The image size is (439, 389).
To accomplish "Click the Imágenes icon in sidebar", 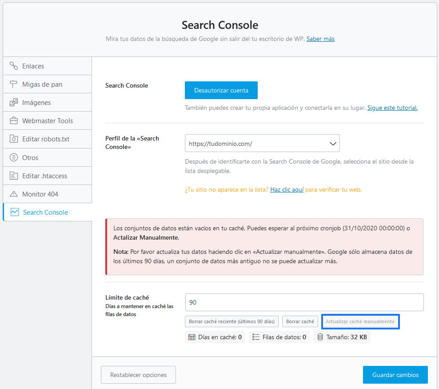I will coord(14,102).
